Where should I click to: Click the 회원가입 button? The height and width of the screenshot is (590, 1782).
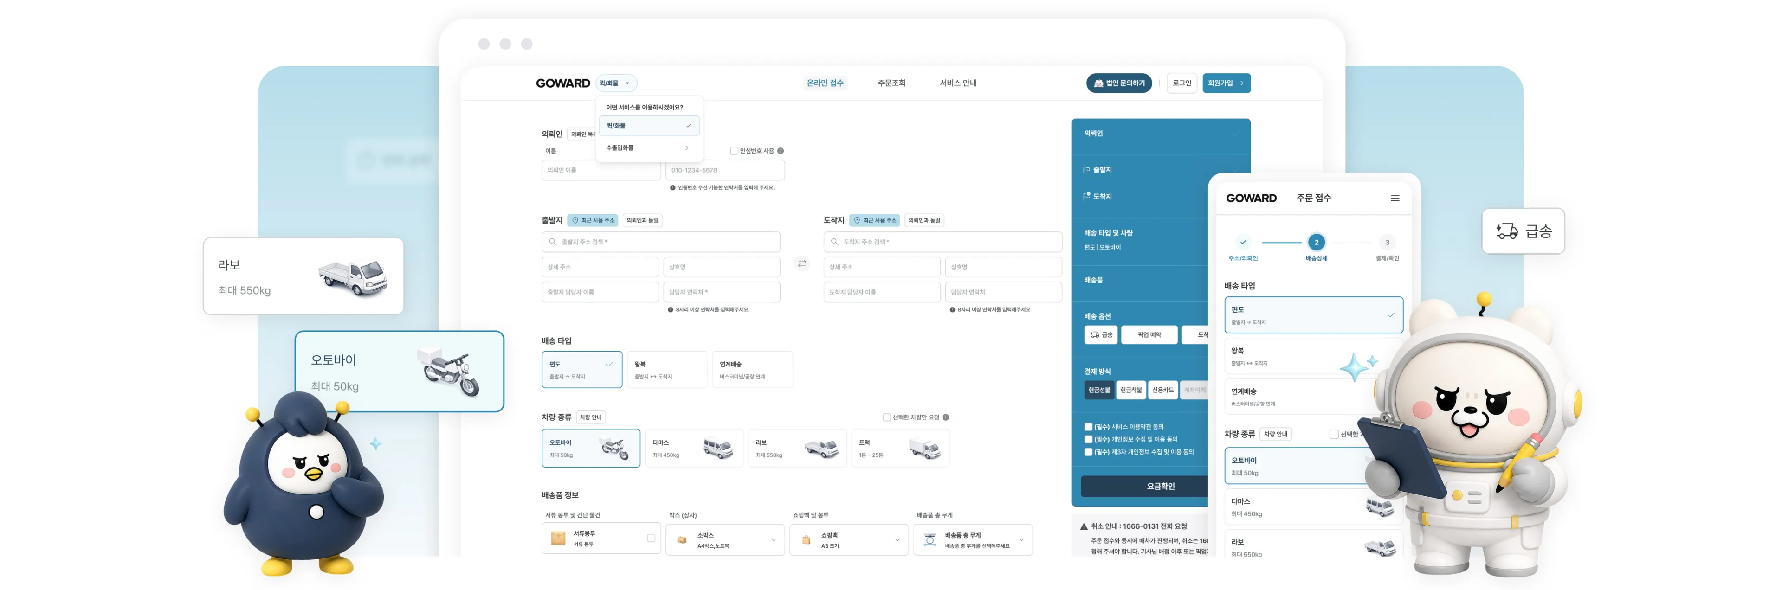click(1226, 83)
